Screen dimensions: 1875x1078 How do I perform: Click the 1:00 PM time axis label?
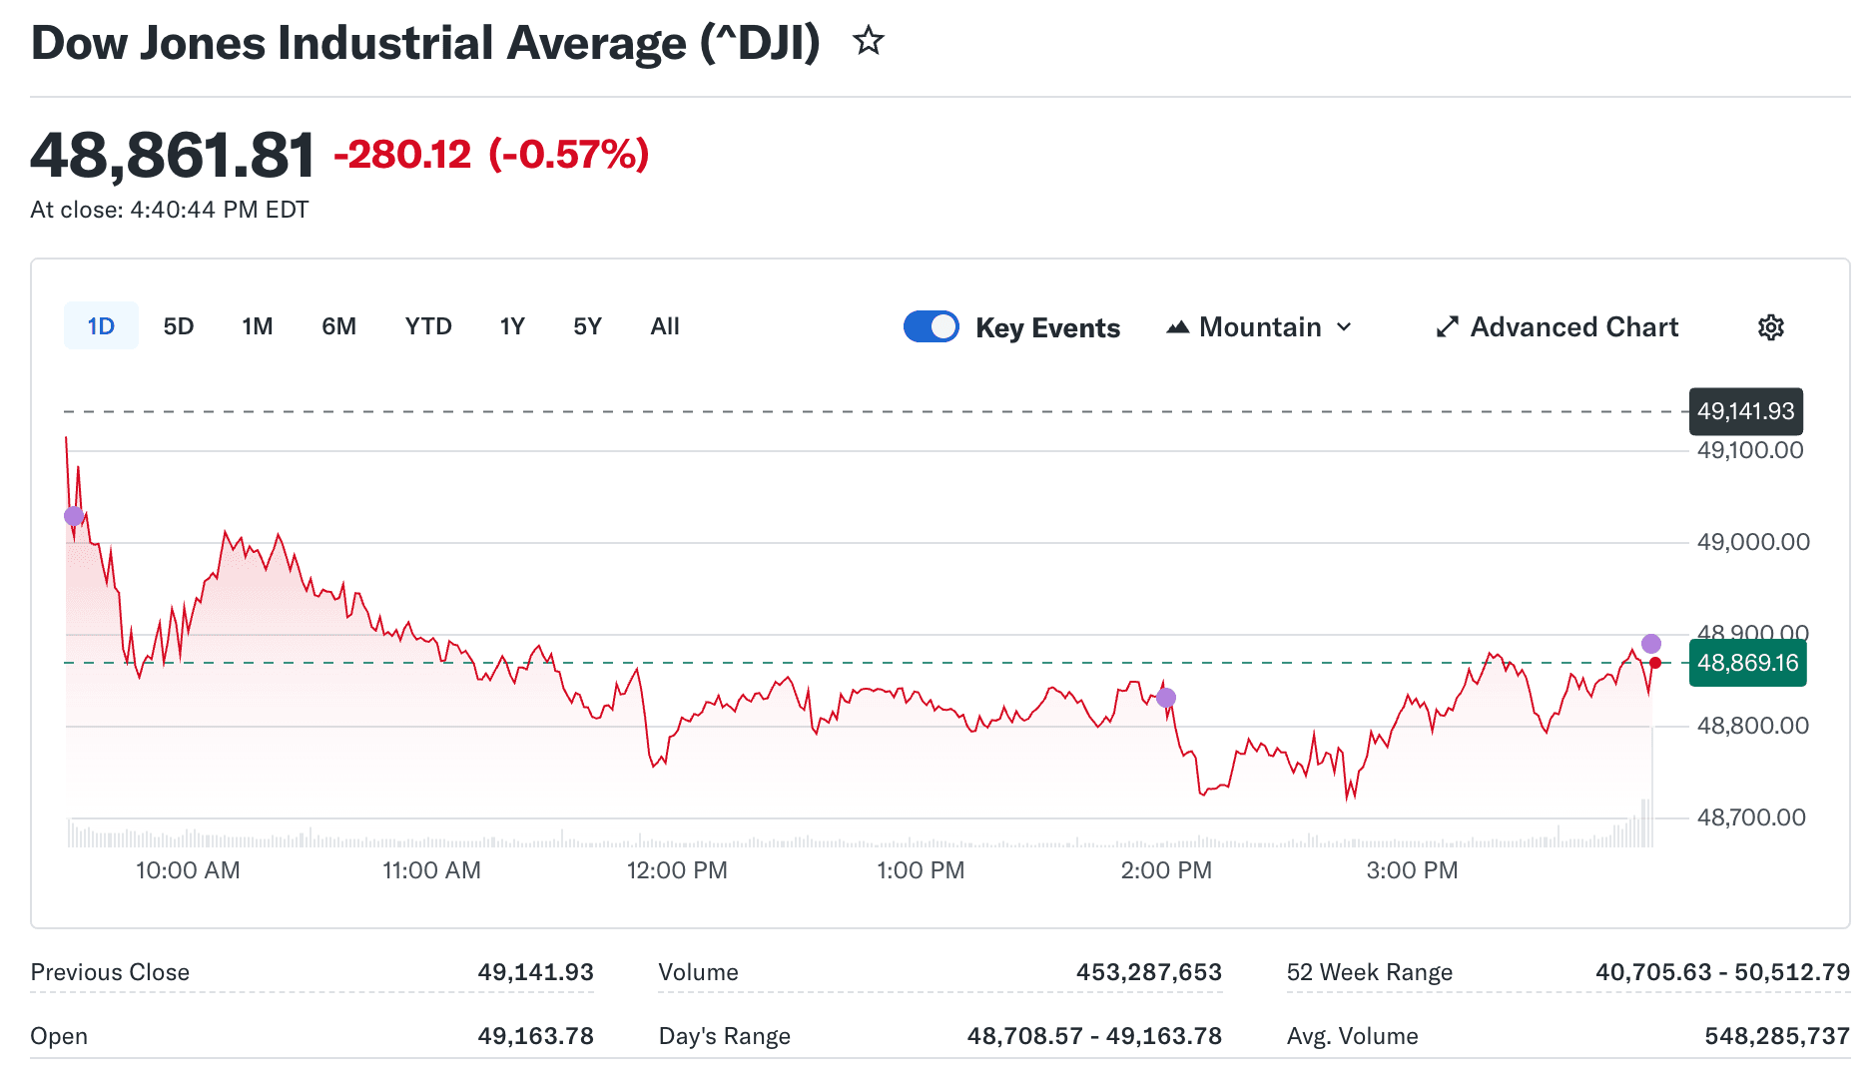(x=921, y=870)
